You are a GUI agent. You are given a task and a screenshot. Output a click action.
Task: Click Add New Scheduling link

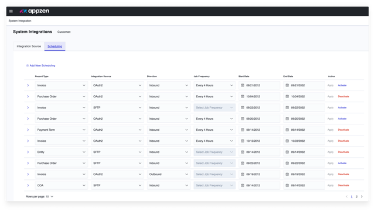[40, 65]
